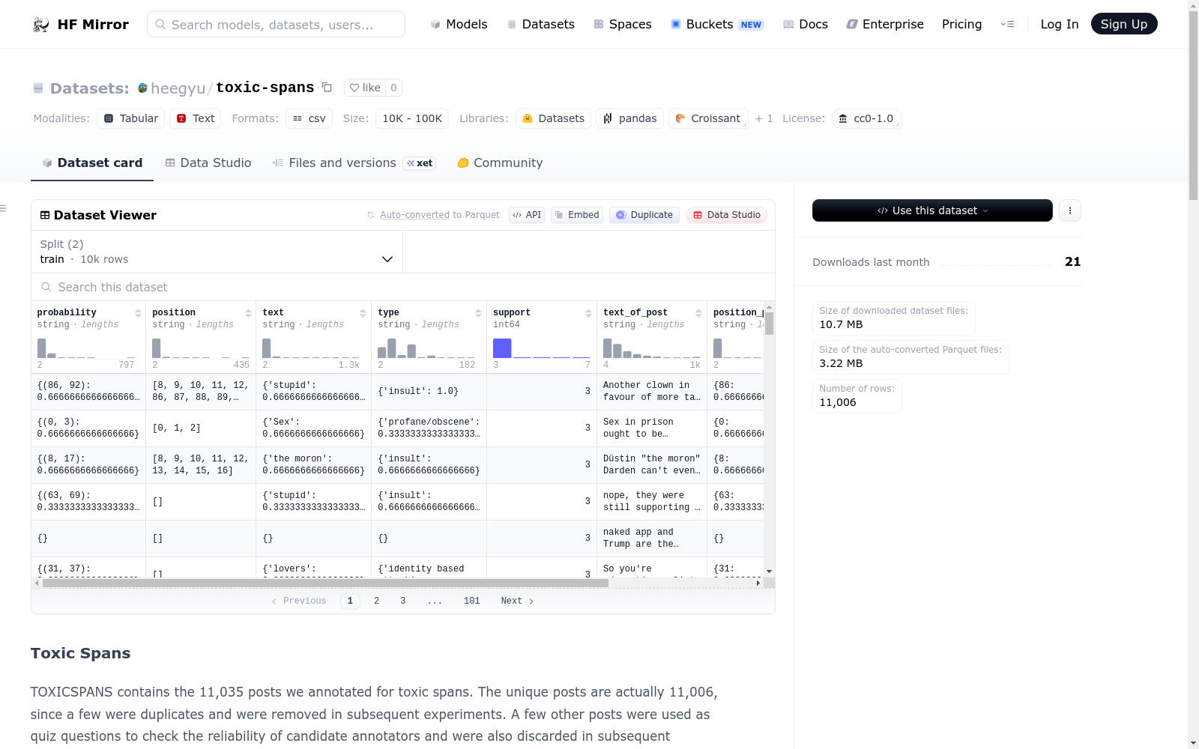The height and width of the screenshot is (749, 1199).
Task: Click the table vertical scrollbar thumb
Action: point(769,324)
